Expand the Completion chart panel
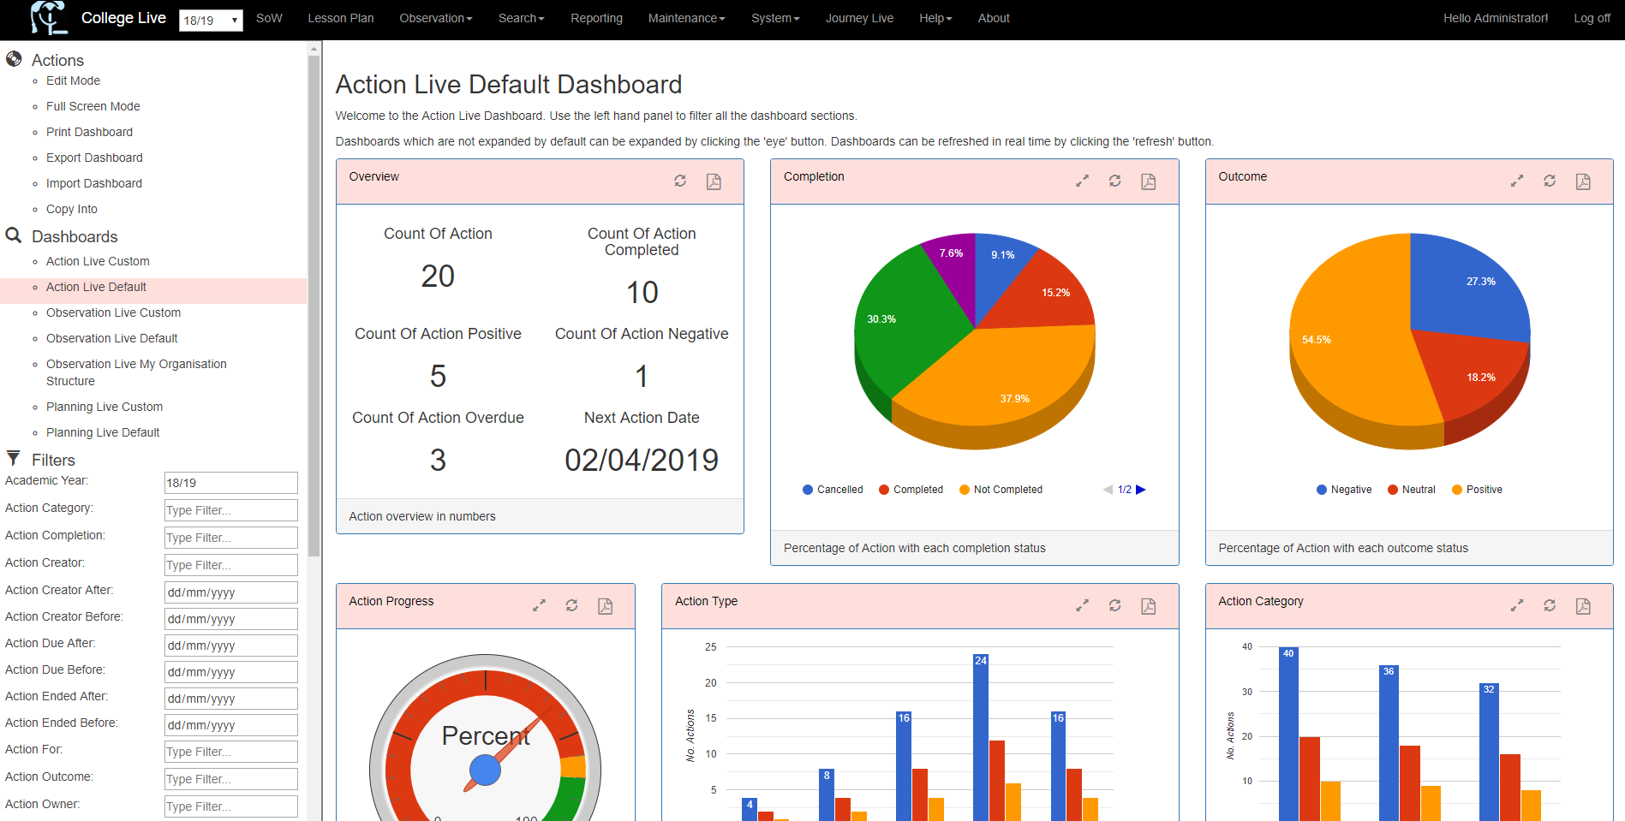 1082,181
